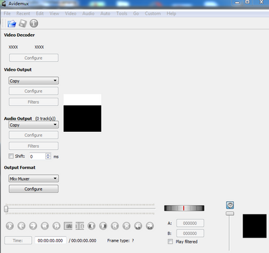Click the Open Video folder icon
Screen dimensions: 269x253
[12, 23]
